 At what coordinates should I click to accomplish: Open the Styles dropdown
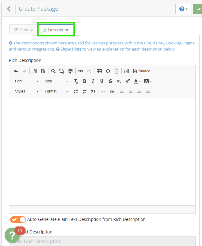pos(27,91)
